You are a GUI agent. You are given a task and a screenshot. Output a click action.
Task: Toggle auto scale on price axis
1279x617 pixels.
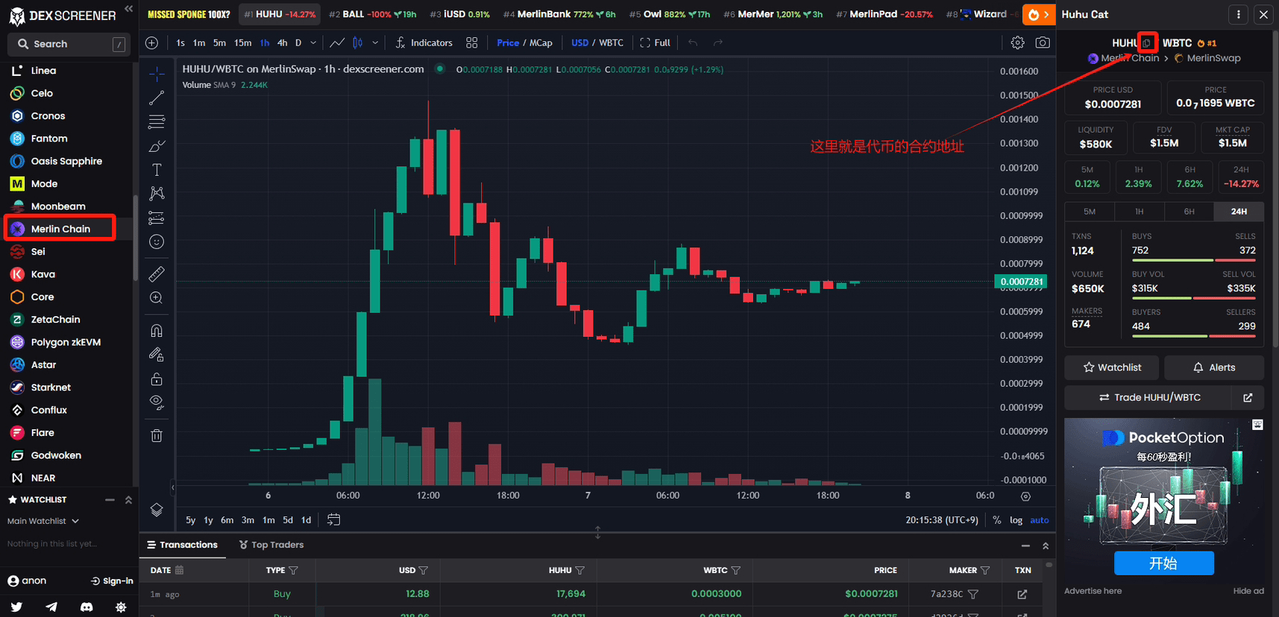click(1040, 519)
